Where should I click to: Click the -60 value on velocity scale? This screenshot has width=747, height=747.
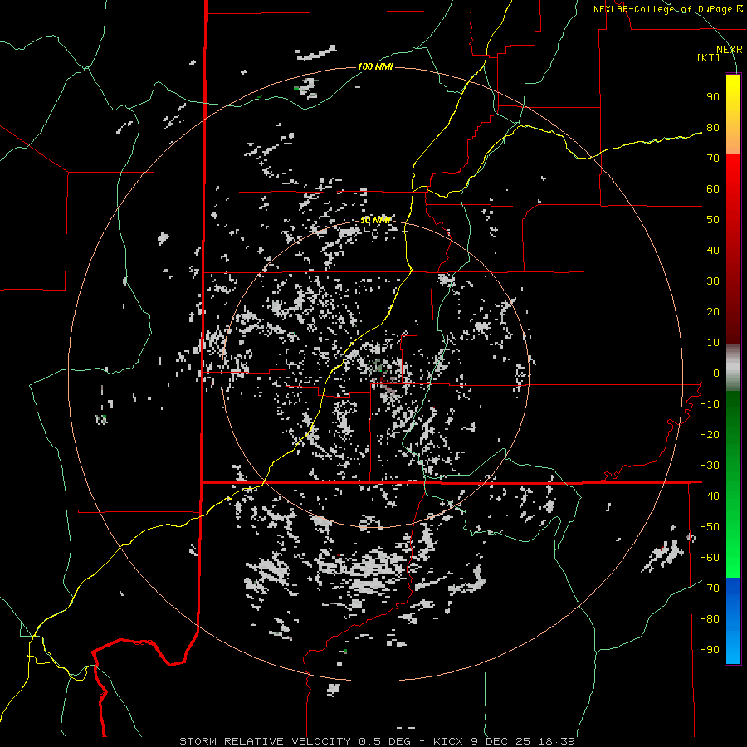tap(710, 558)
